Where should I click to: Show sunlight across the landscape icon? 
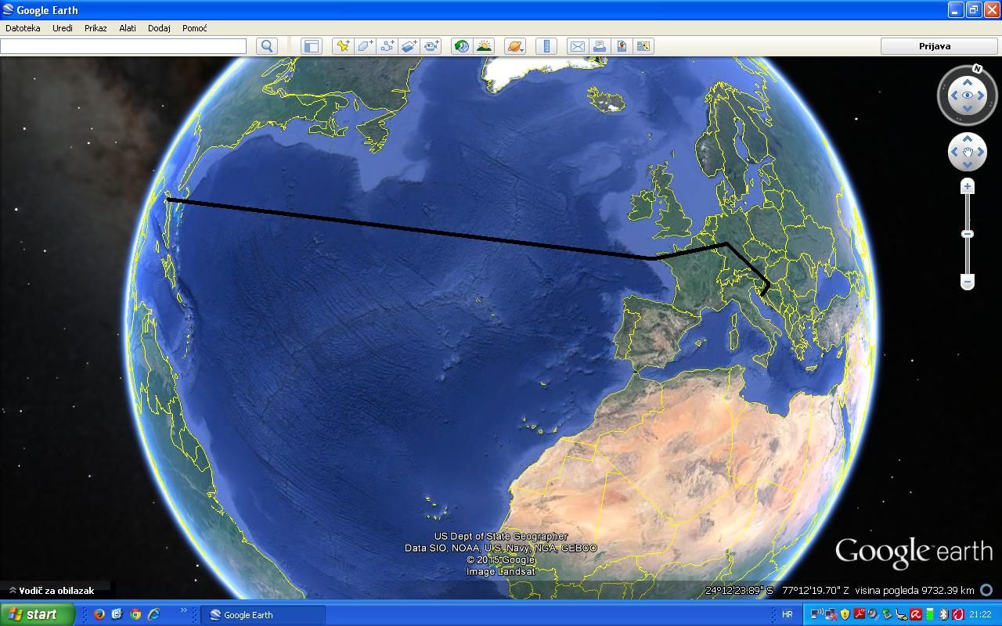tap(484, 46)
